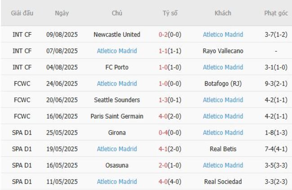Screen dimensions: 292x190
Task: Click Atletico Madrid in the 09/08/2025 row
Action: pos(223,35)
